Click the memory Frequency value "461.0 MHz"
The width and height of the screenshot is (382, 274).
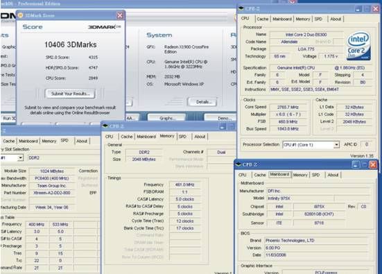[x=184, y=185]
